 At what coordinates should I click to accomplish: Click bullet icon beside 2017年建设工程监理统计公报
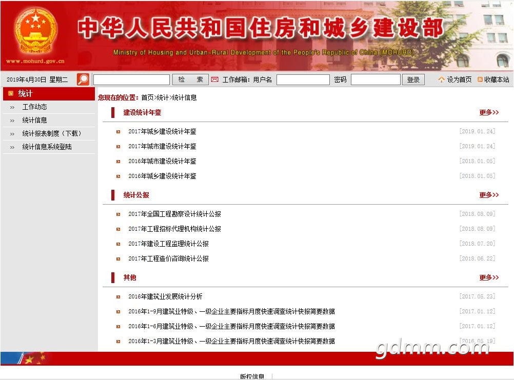118,245
